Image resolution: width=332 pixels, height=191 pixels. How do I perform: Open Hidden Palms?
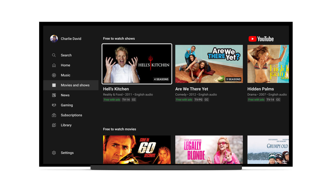(x=268, y=64)
